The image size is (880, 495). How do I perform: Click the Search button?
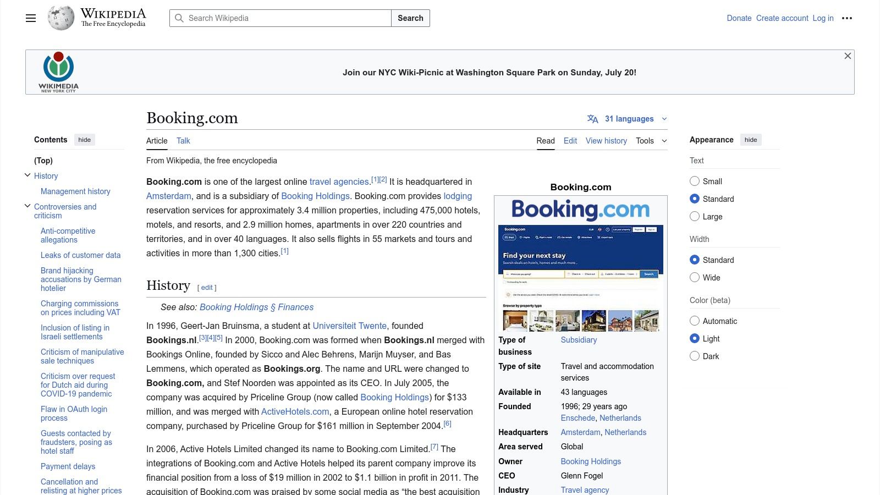point(410,18)
